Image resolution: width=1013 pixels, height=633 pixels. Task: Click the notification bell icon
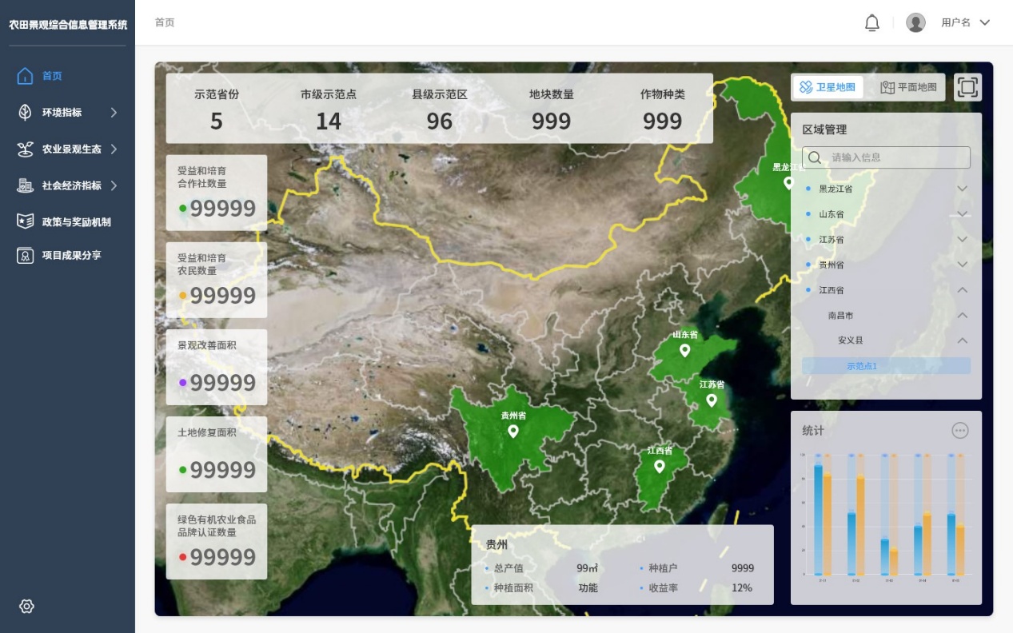[872, 23]
